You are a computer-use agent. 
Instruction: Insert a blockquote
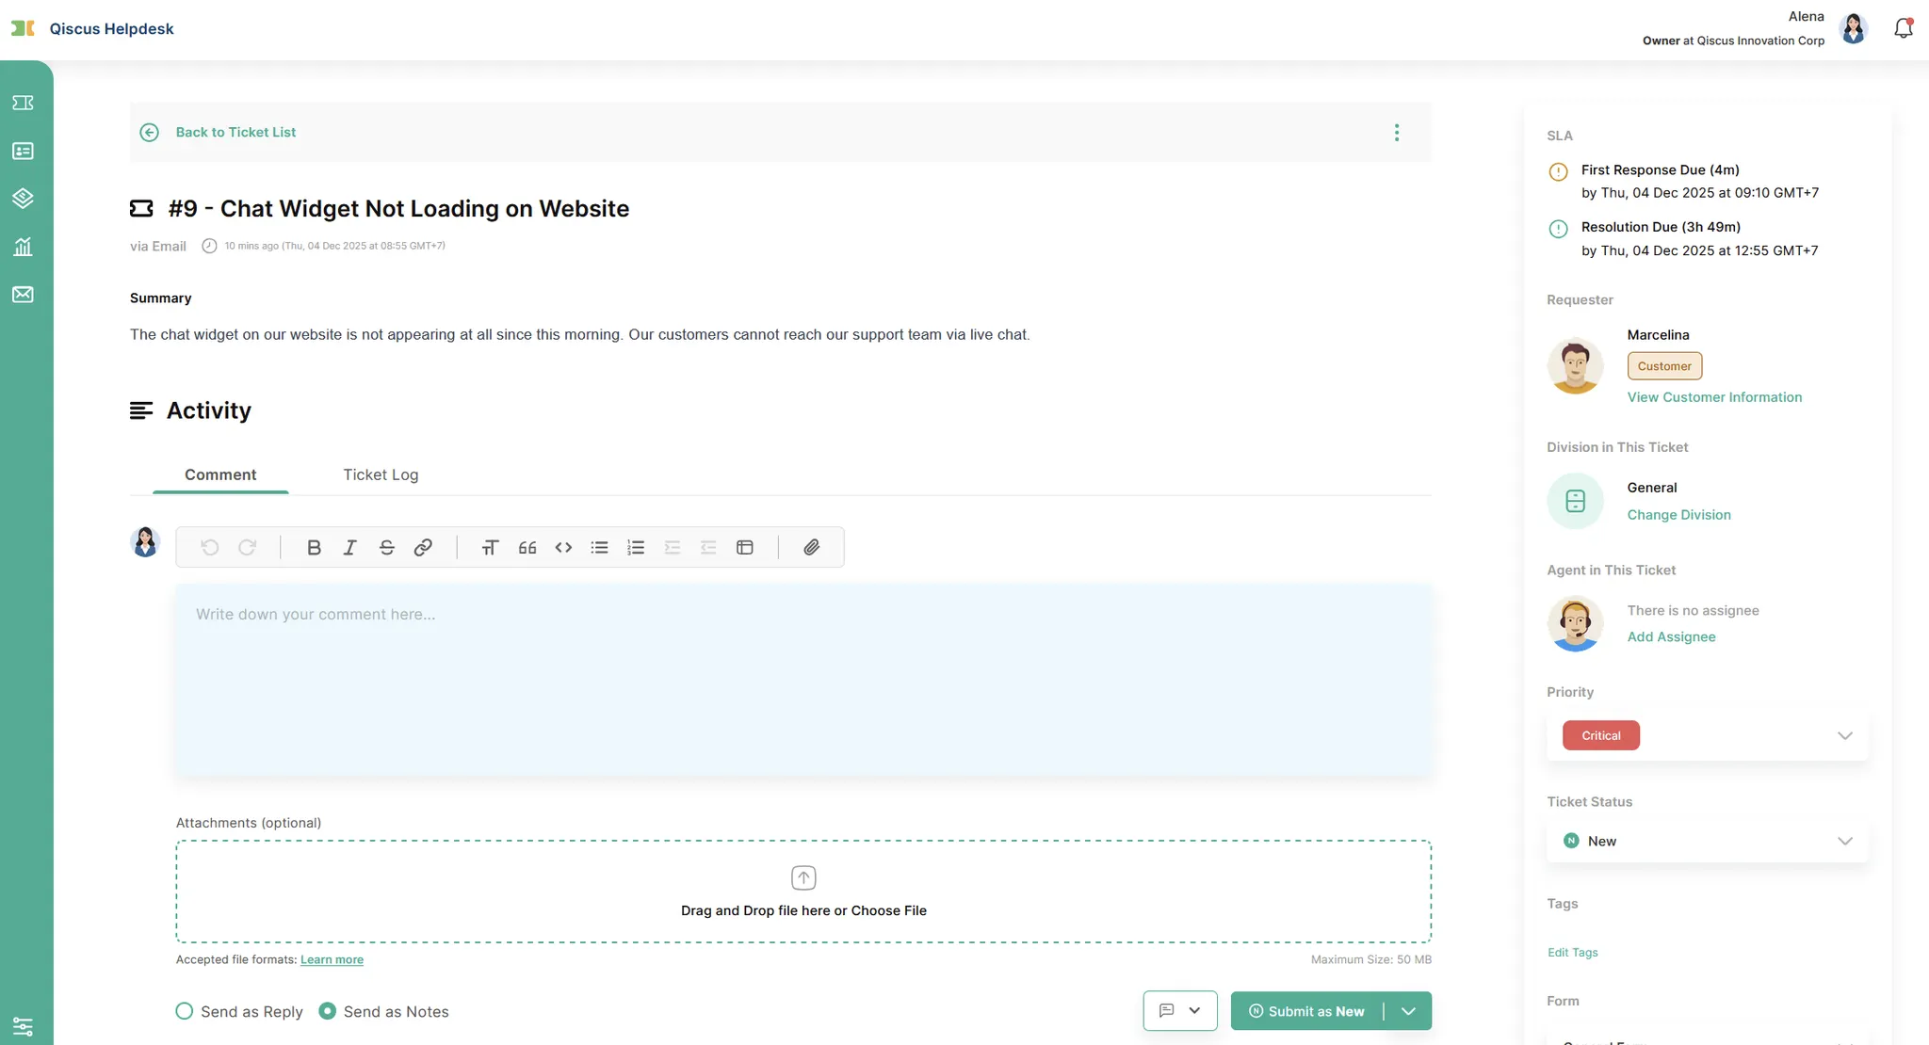coord(527,547)
